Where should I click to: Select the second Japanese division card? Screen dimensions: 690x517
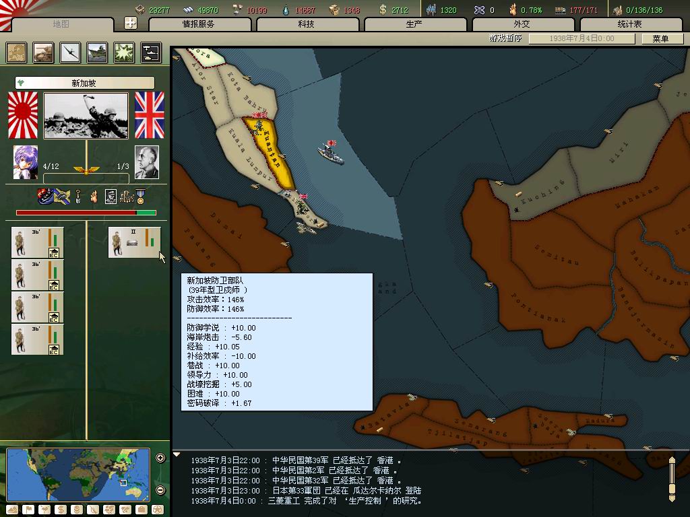tap(38, 275)
